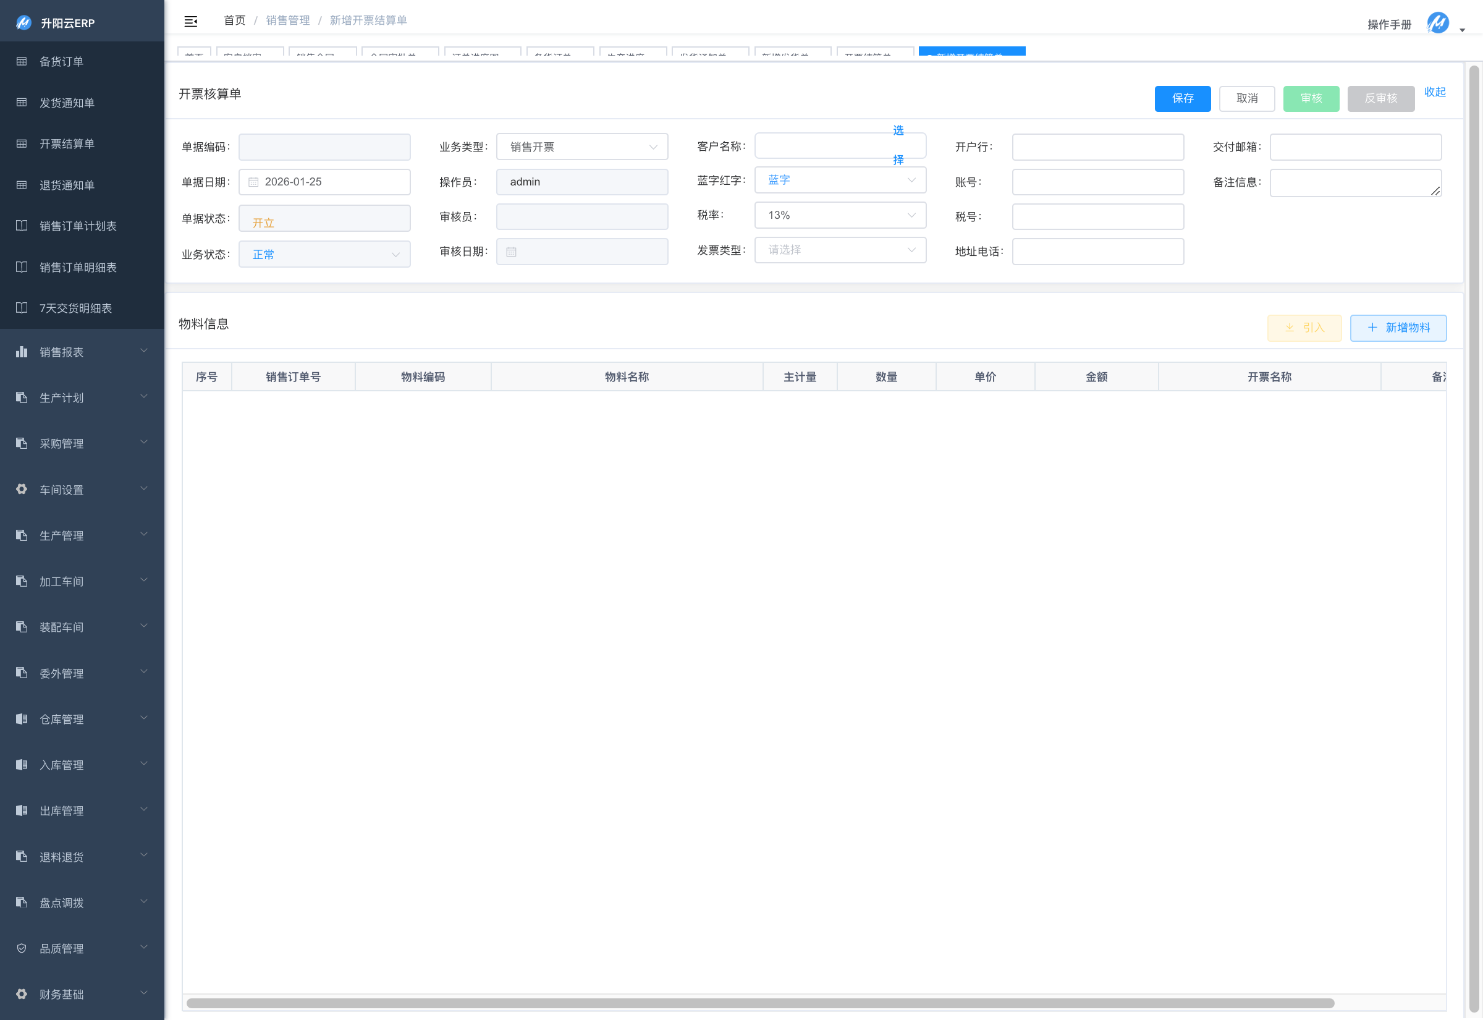Expand the 蓝字红字 dropdown
Image resolution: width=1483 pixels, height=1020 pixels.
pyautogui.click(x=840, y=181)
